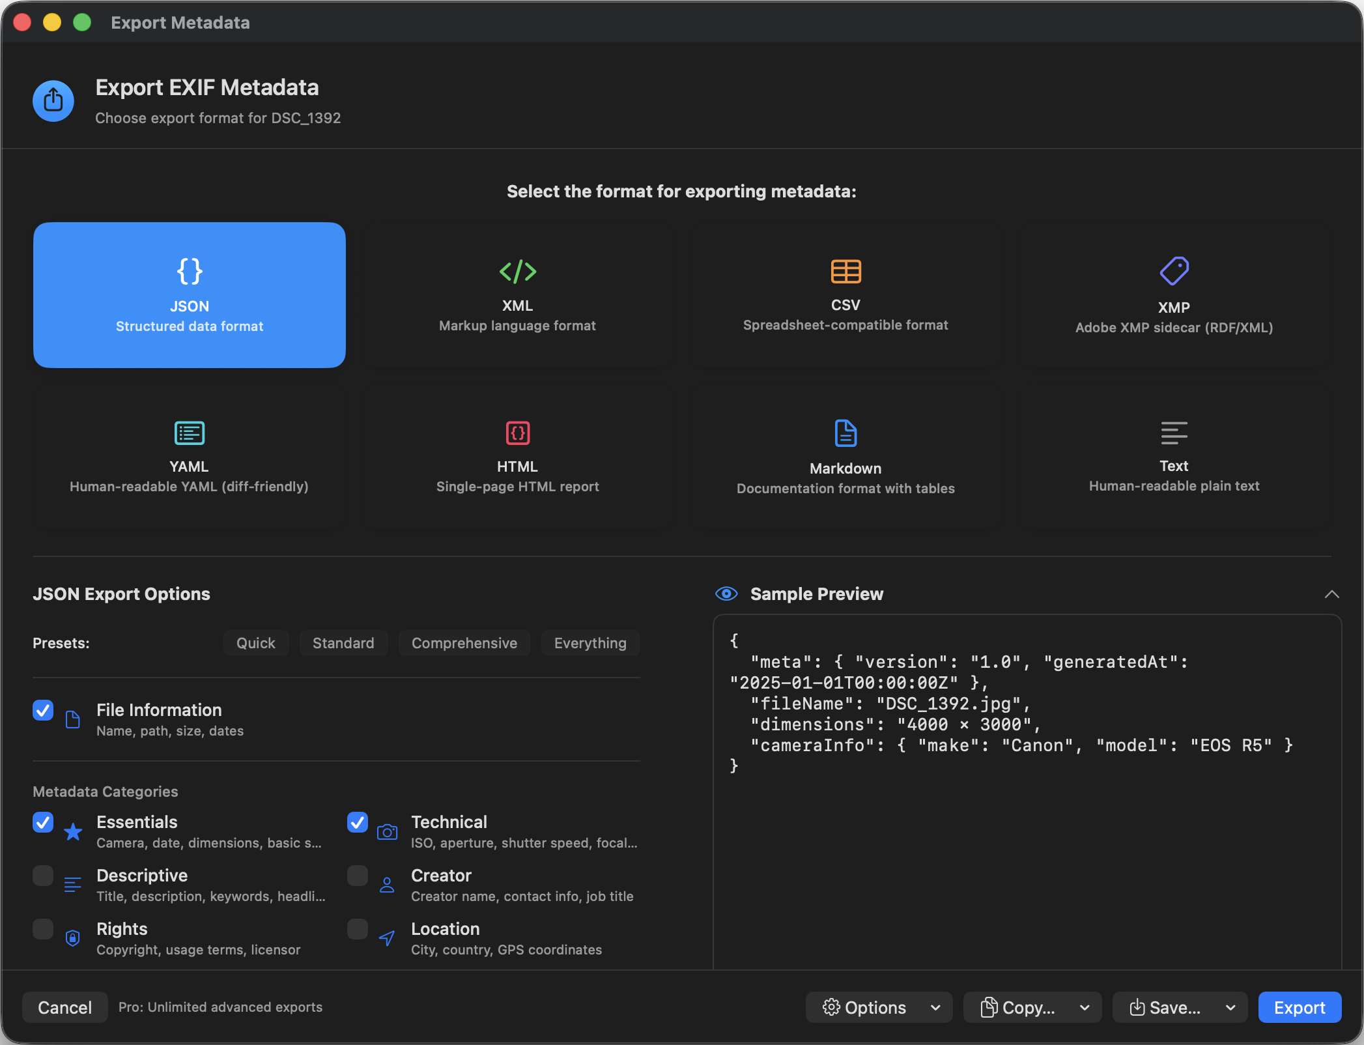Click 'City, country, GPS coordinates' description
Screen dimensions: 1364x1045
(507, 950)
